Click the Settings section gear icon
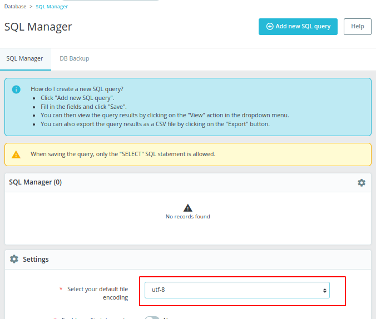376x319 pixels. 14,259
